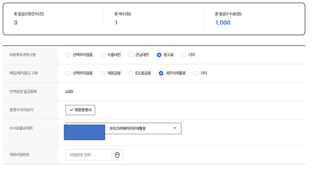Viewport: 317px width, 177px height.
Task: Select 기타 in 매입/예치용도 구분 row
Action: tap(196, 73)
